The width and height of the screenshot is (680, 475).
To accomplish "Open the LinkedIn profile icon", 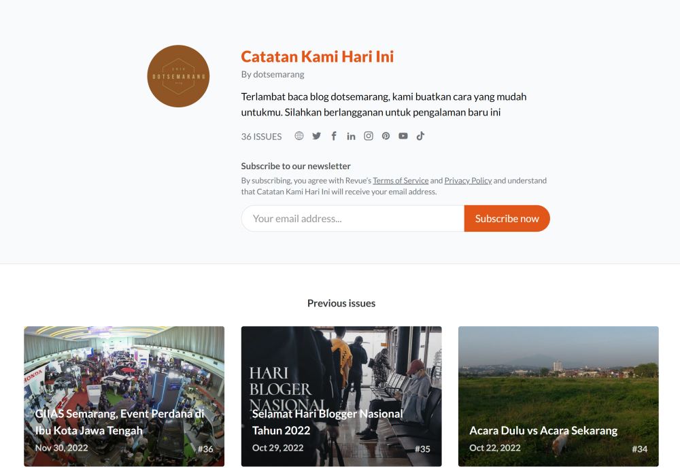I will tap(351, 136).
